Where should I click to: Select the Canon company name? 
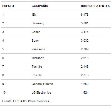coord(36,32)
